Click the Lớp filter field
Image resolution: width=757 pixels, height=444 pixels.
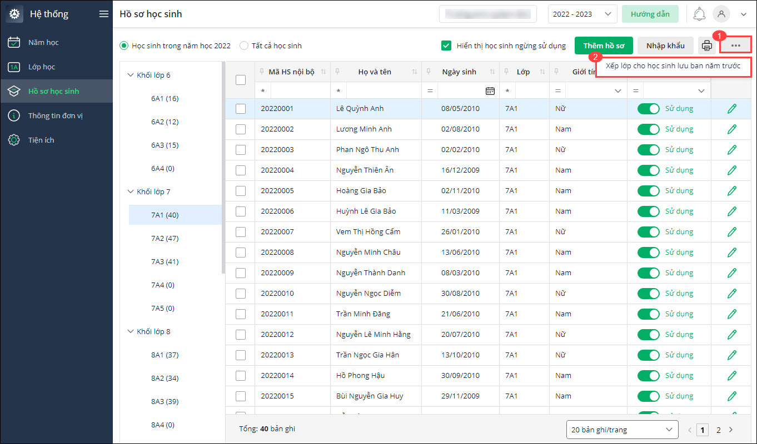tap(531, 90)
